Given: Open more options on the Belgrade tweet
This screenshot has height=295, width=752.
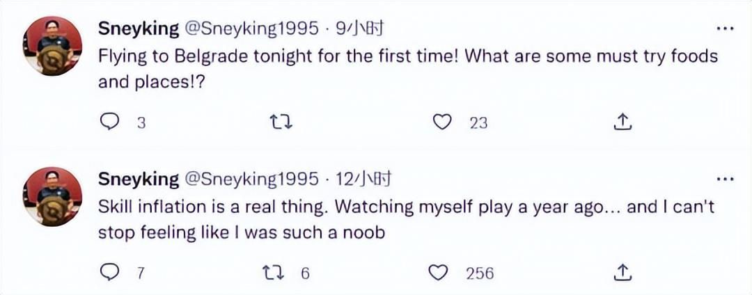Looking at the screenshot, I should (x=726, y=29).
